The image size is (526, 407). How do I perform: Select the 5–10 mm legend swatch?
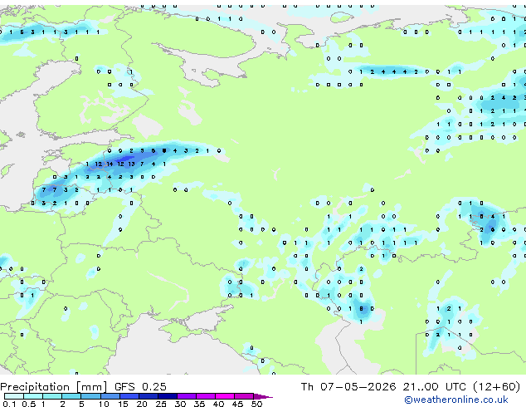90,396
